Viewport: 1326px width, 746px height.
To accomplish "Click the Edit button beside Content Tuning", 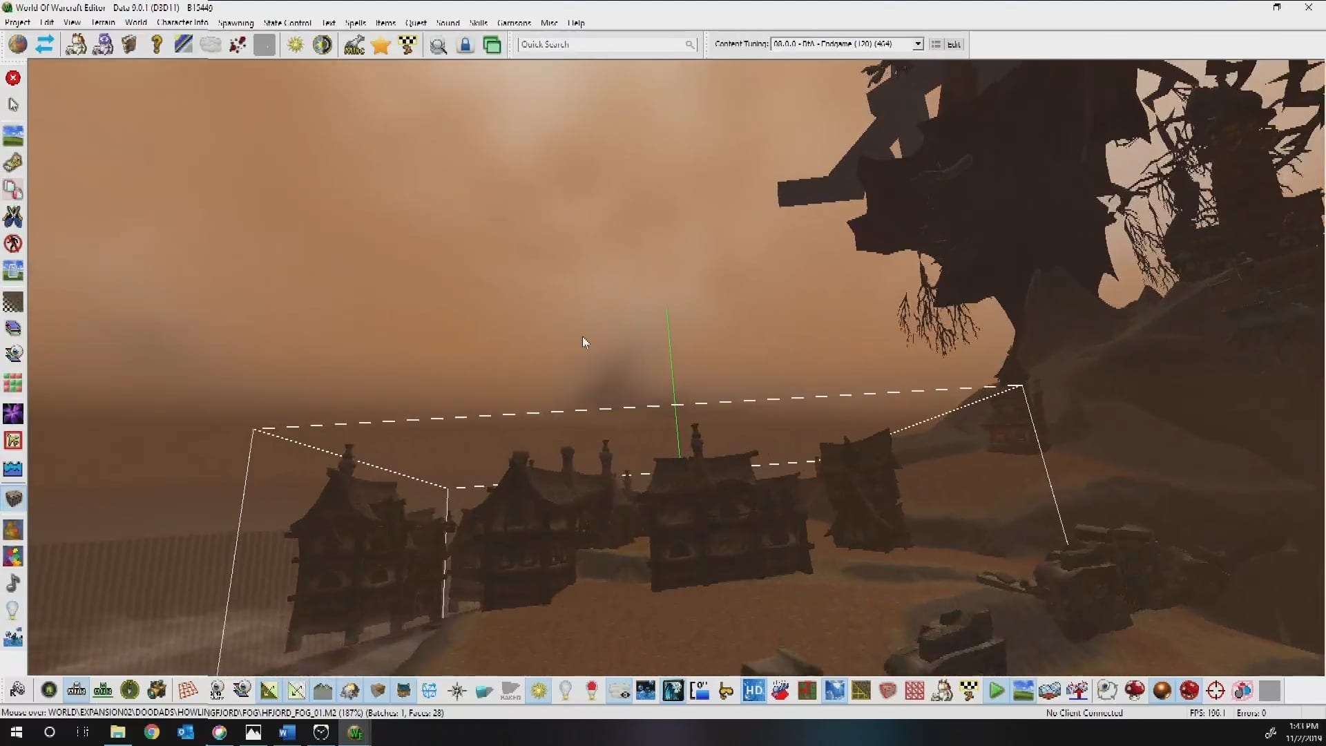I will click(x=954, y=44).
